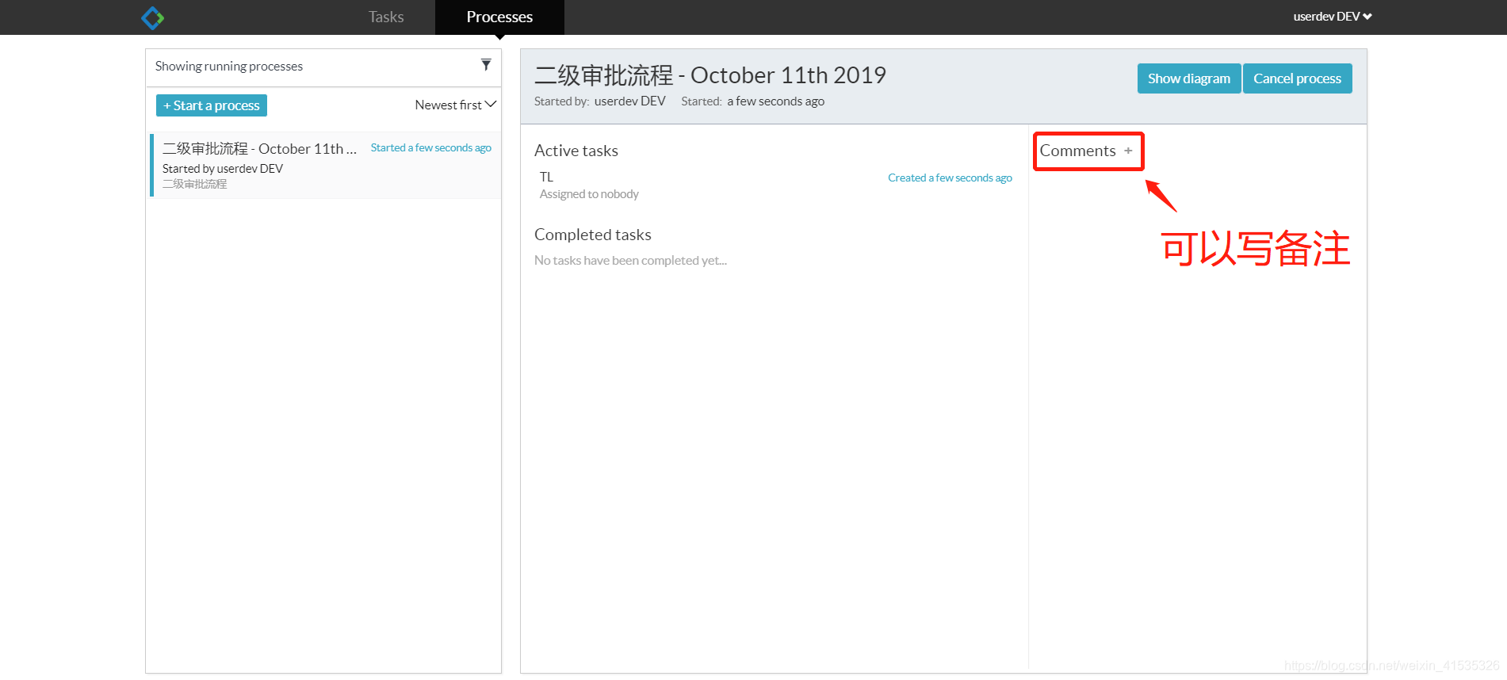This screenshot has width=1507, height=680.
Task: Click 'Started: a few seconds ago' in header
Action: click(753, 101)
